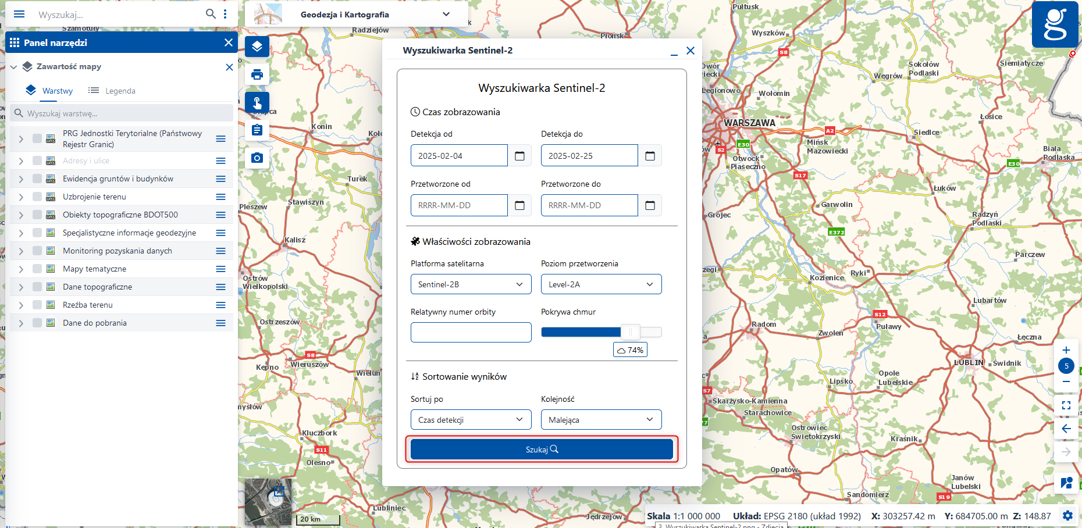The width and height of the screenshot is (1082, 528).
Task: Switch to the Legenda tab
Action: pyautogui.click(x=112, y=91)
